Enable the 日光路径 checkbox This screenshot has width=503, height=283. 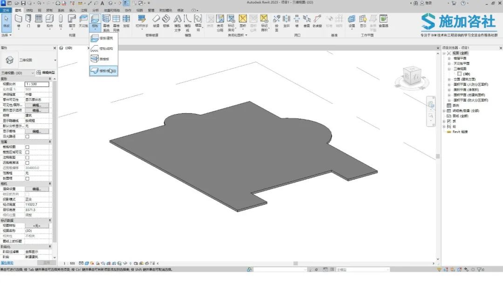tap(27, 136)
